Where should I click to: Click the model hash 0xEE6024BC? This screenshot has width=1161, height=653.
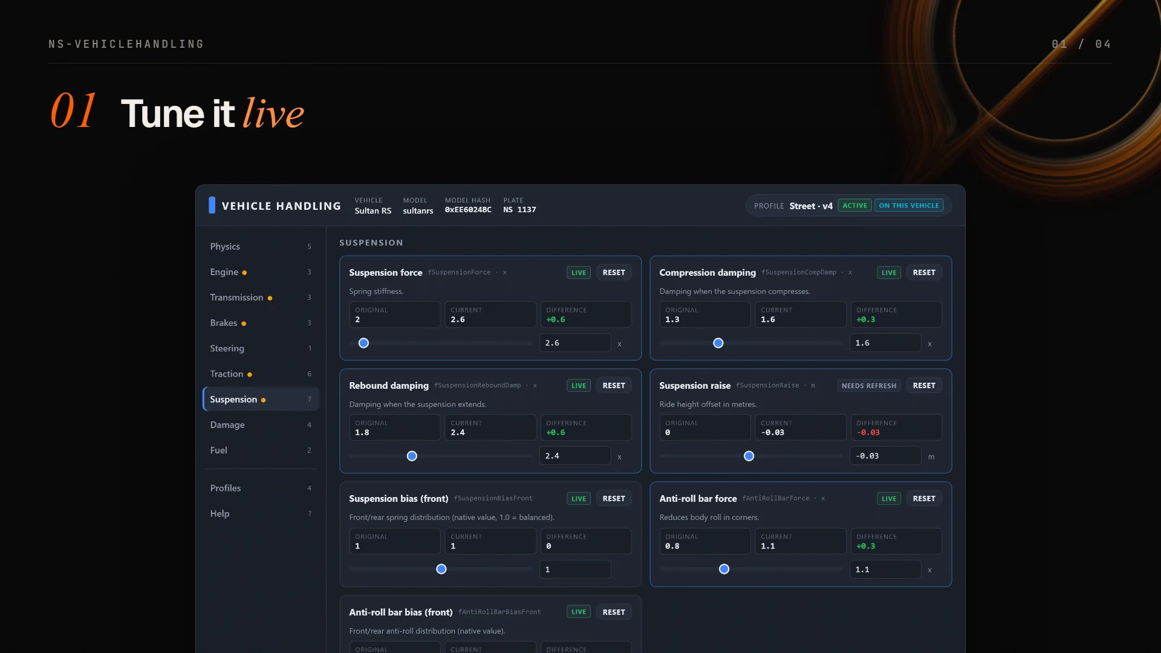(x=468, y=210)
